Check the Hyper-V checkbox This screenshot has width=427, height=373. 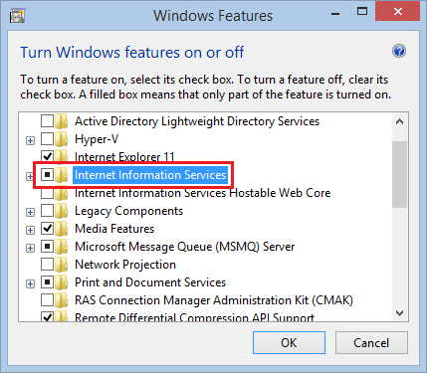point(47,139)
